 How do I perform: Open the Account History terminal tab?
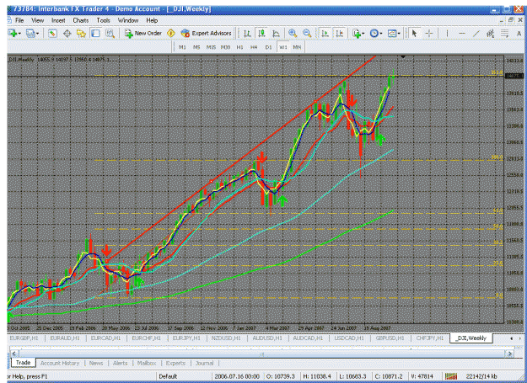click(x=60, y=363)
